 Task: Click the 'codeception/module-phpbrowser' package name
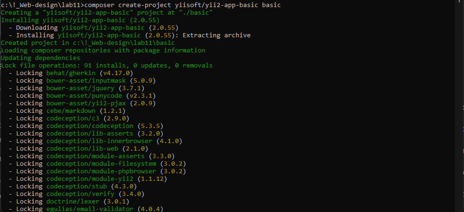pyautogui.click(x=101, y=171)
